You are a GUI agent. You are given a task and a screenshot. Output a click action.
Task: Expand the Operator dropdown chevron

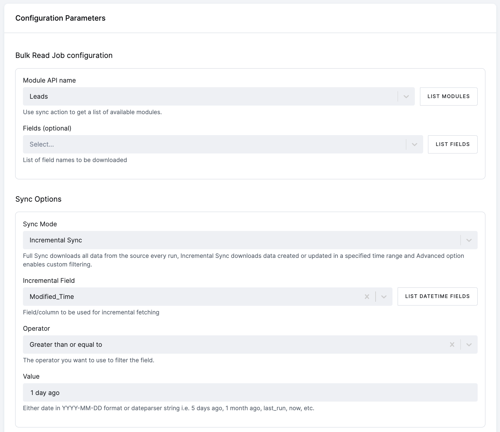coord(469,345)
